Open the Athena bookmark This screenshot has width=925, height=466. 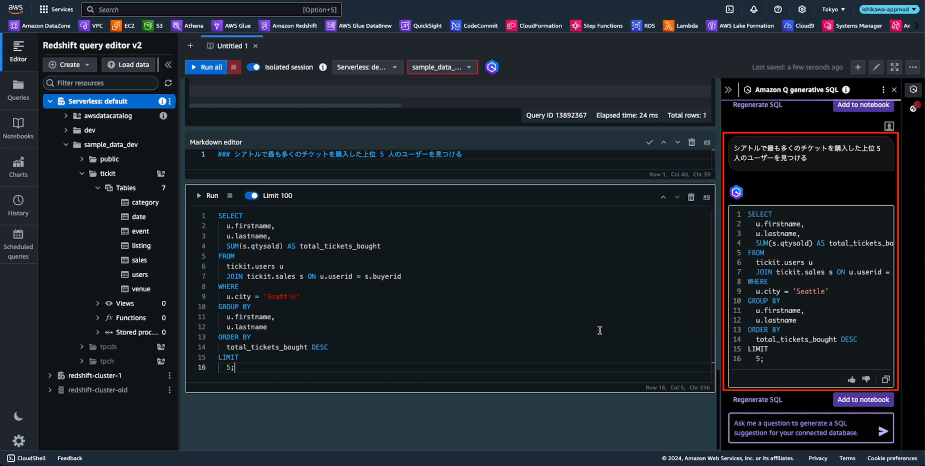point(187,26)
